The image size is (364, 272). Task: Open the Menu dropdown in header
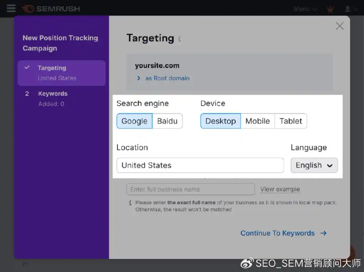point(304,9)
